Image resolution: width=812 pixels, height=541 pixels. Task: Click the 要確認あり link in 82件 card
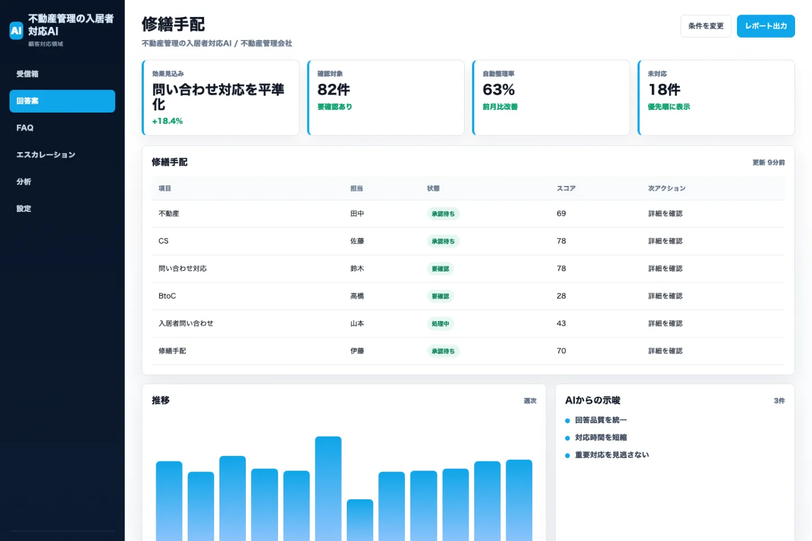tap(334, 107)
